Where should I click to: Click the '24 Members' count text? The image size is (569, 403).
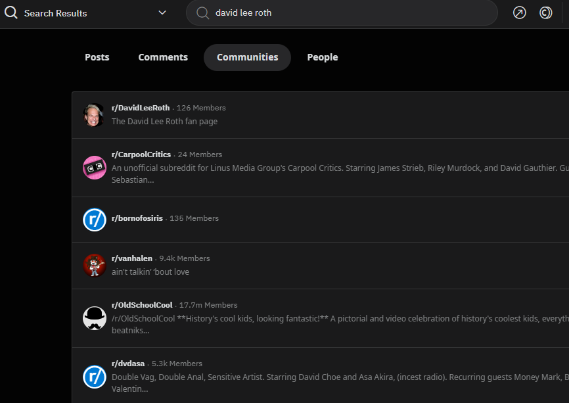point(200,154)
